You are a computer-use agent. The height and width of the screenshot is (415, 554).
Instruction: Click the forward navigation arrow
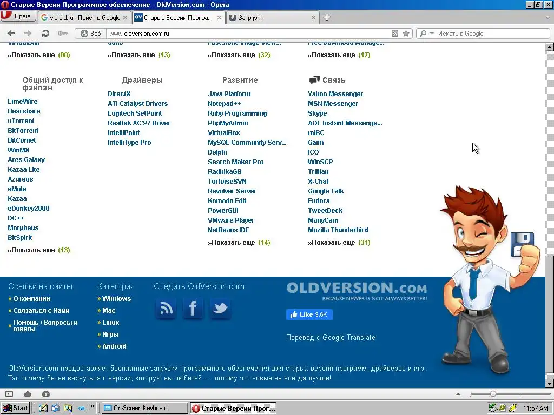(x=28, y=34)
